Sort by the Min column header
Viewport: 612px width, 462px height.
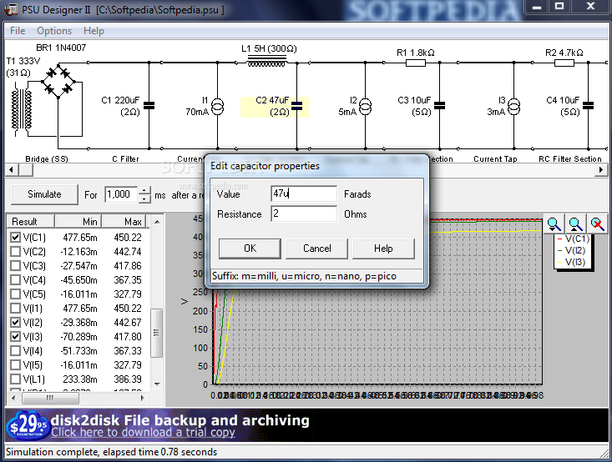78,222
